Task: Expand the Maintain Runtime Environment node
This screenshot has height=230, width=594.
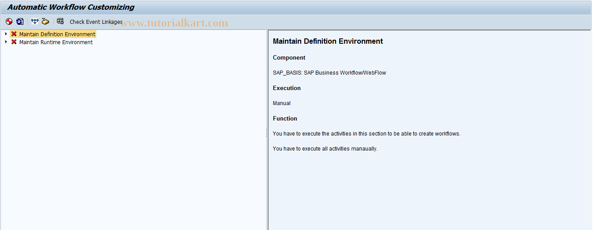Action: (x=6, y=42)
